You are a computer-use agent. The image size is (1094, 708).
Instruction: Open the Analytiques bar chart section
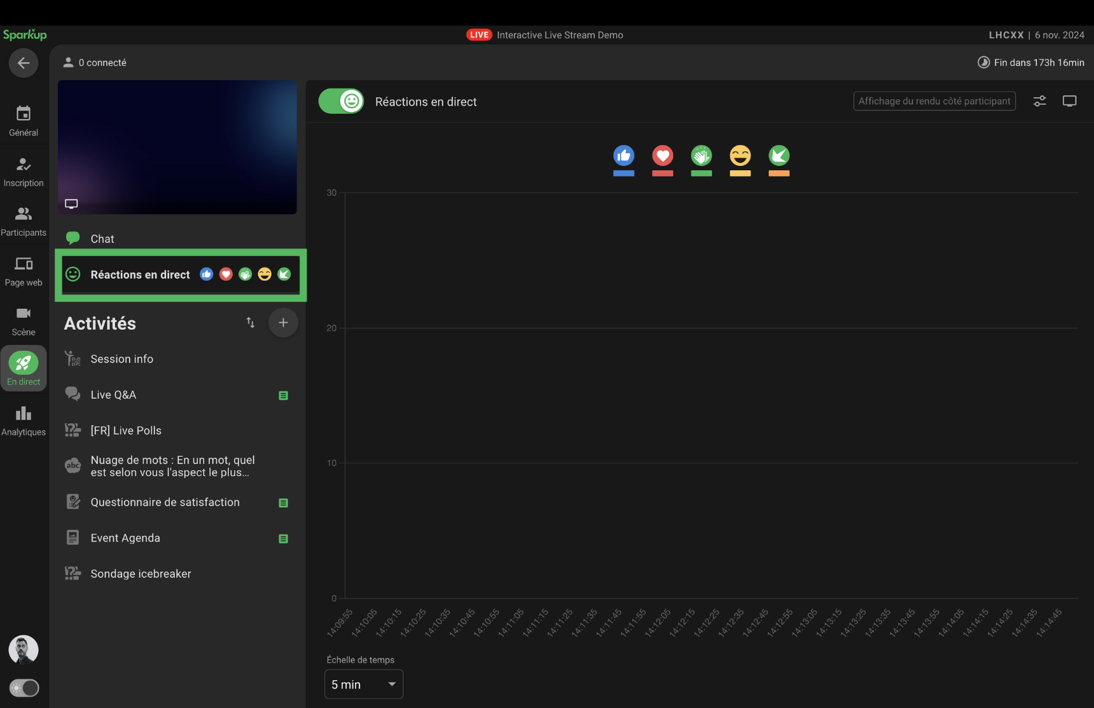tap(24, 421)
